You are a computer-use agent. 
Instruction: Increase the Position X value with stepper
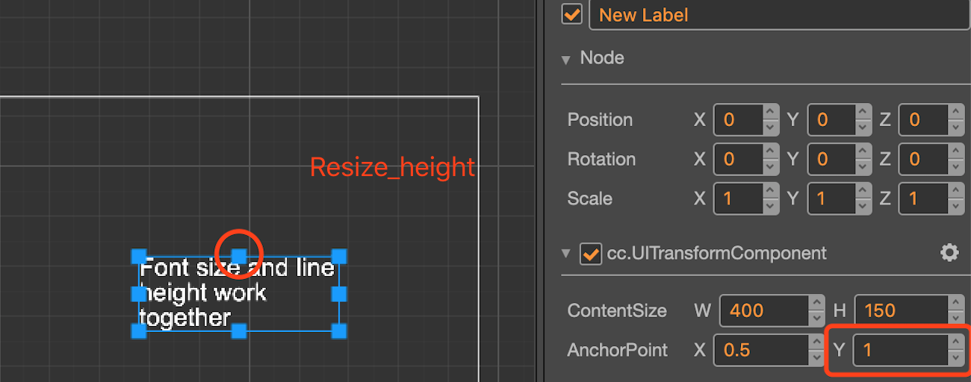(772, 112)
